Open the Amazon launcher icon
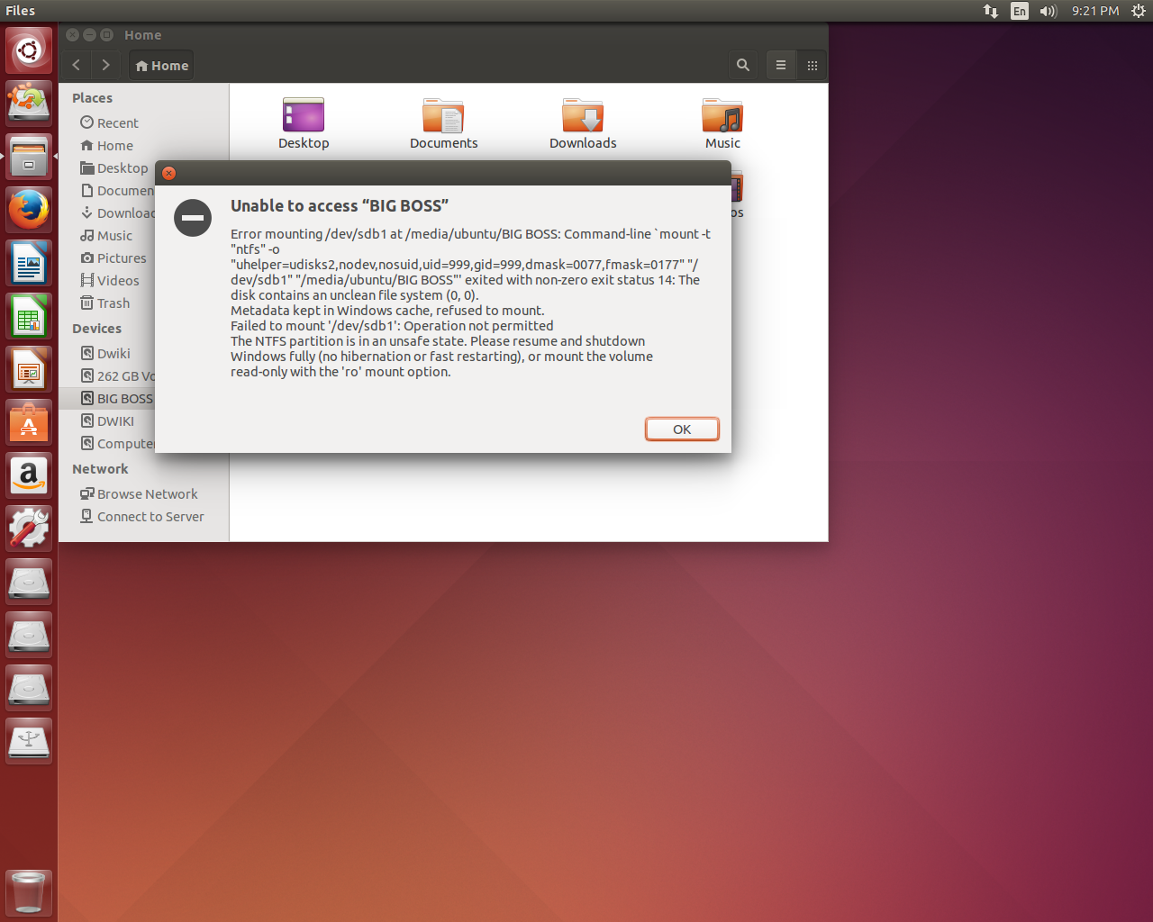The height and width of the screenshot is (922, 1153). [28, 475]
